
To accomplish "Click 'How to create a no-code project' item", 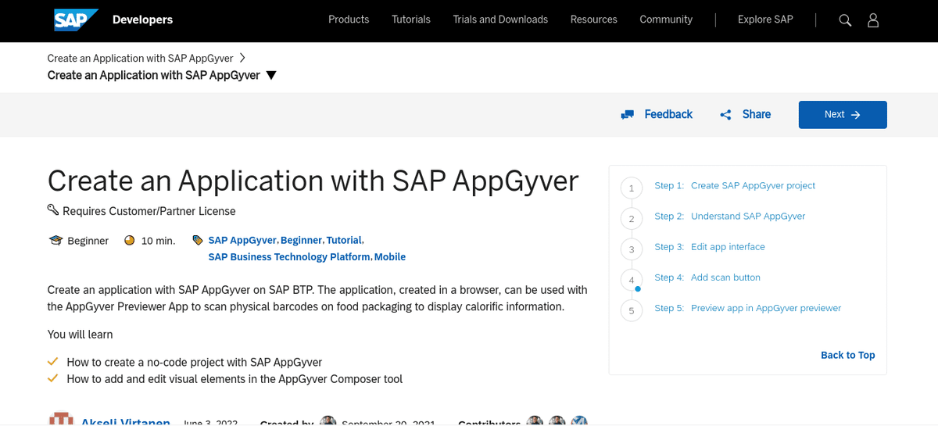I will pos(195,362).
